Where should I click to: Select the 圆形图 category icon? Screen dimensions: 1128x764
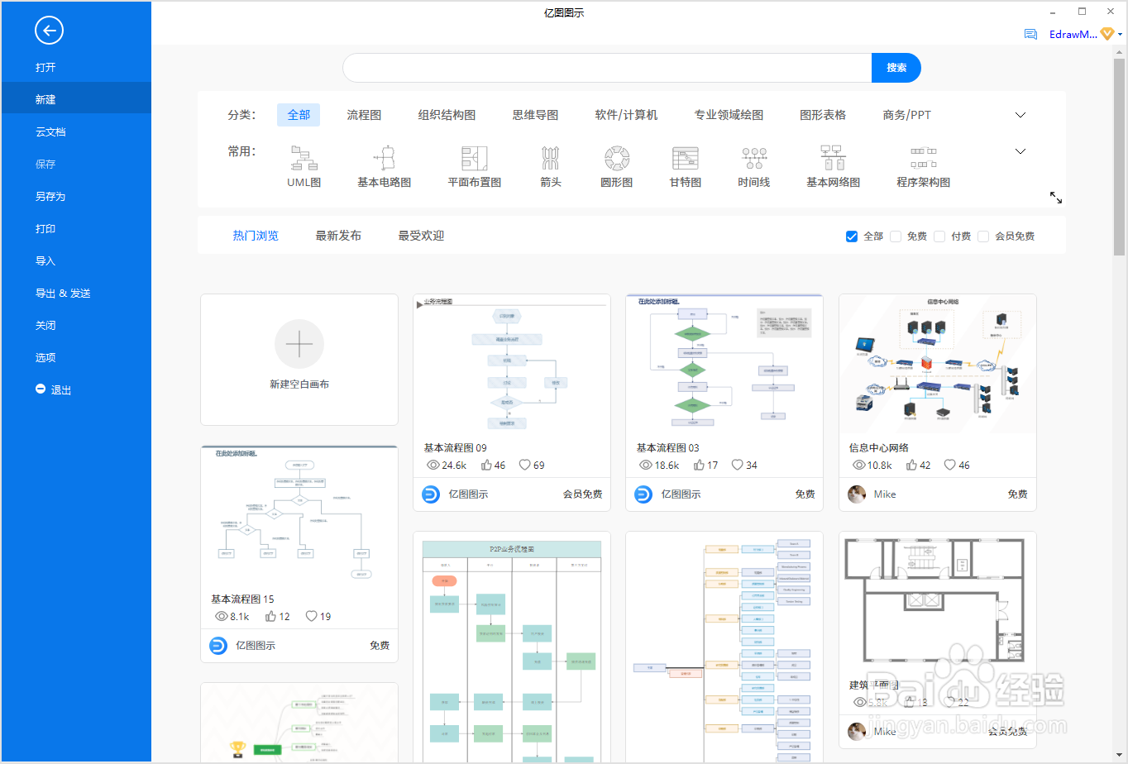[617, 158]
